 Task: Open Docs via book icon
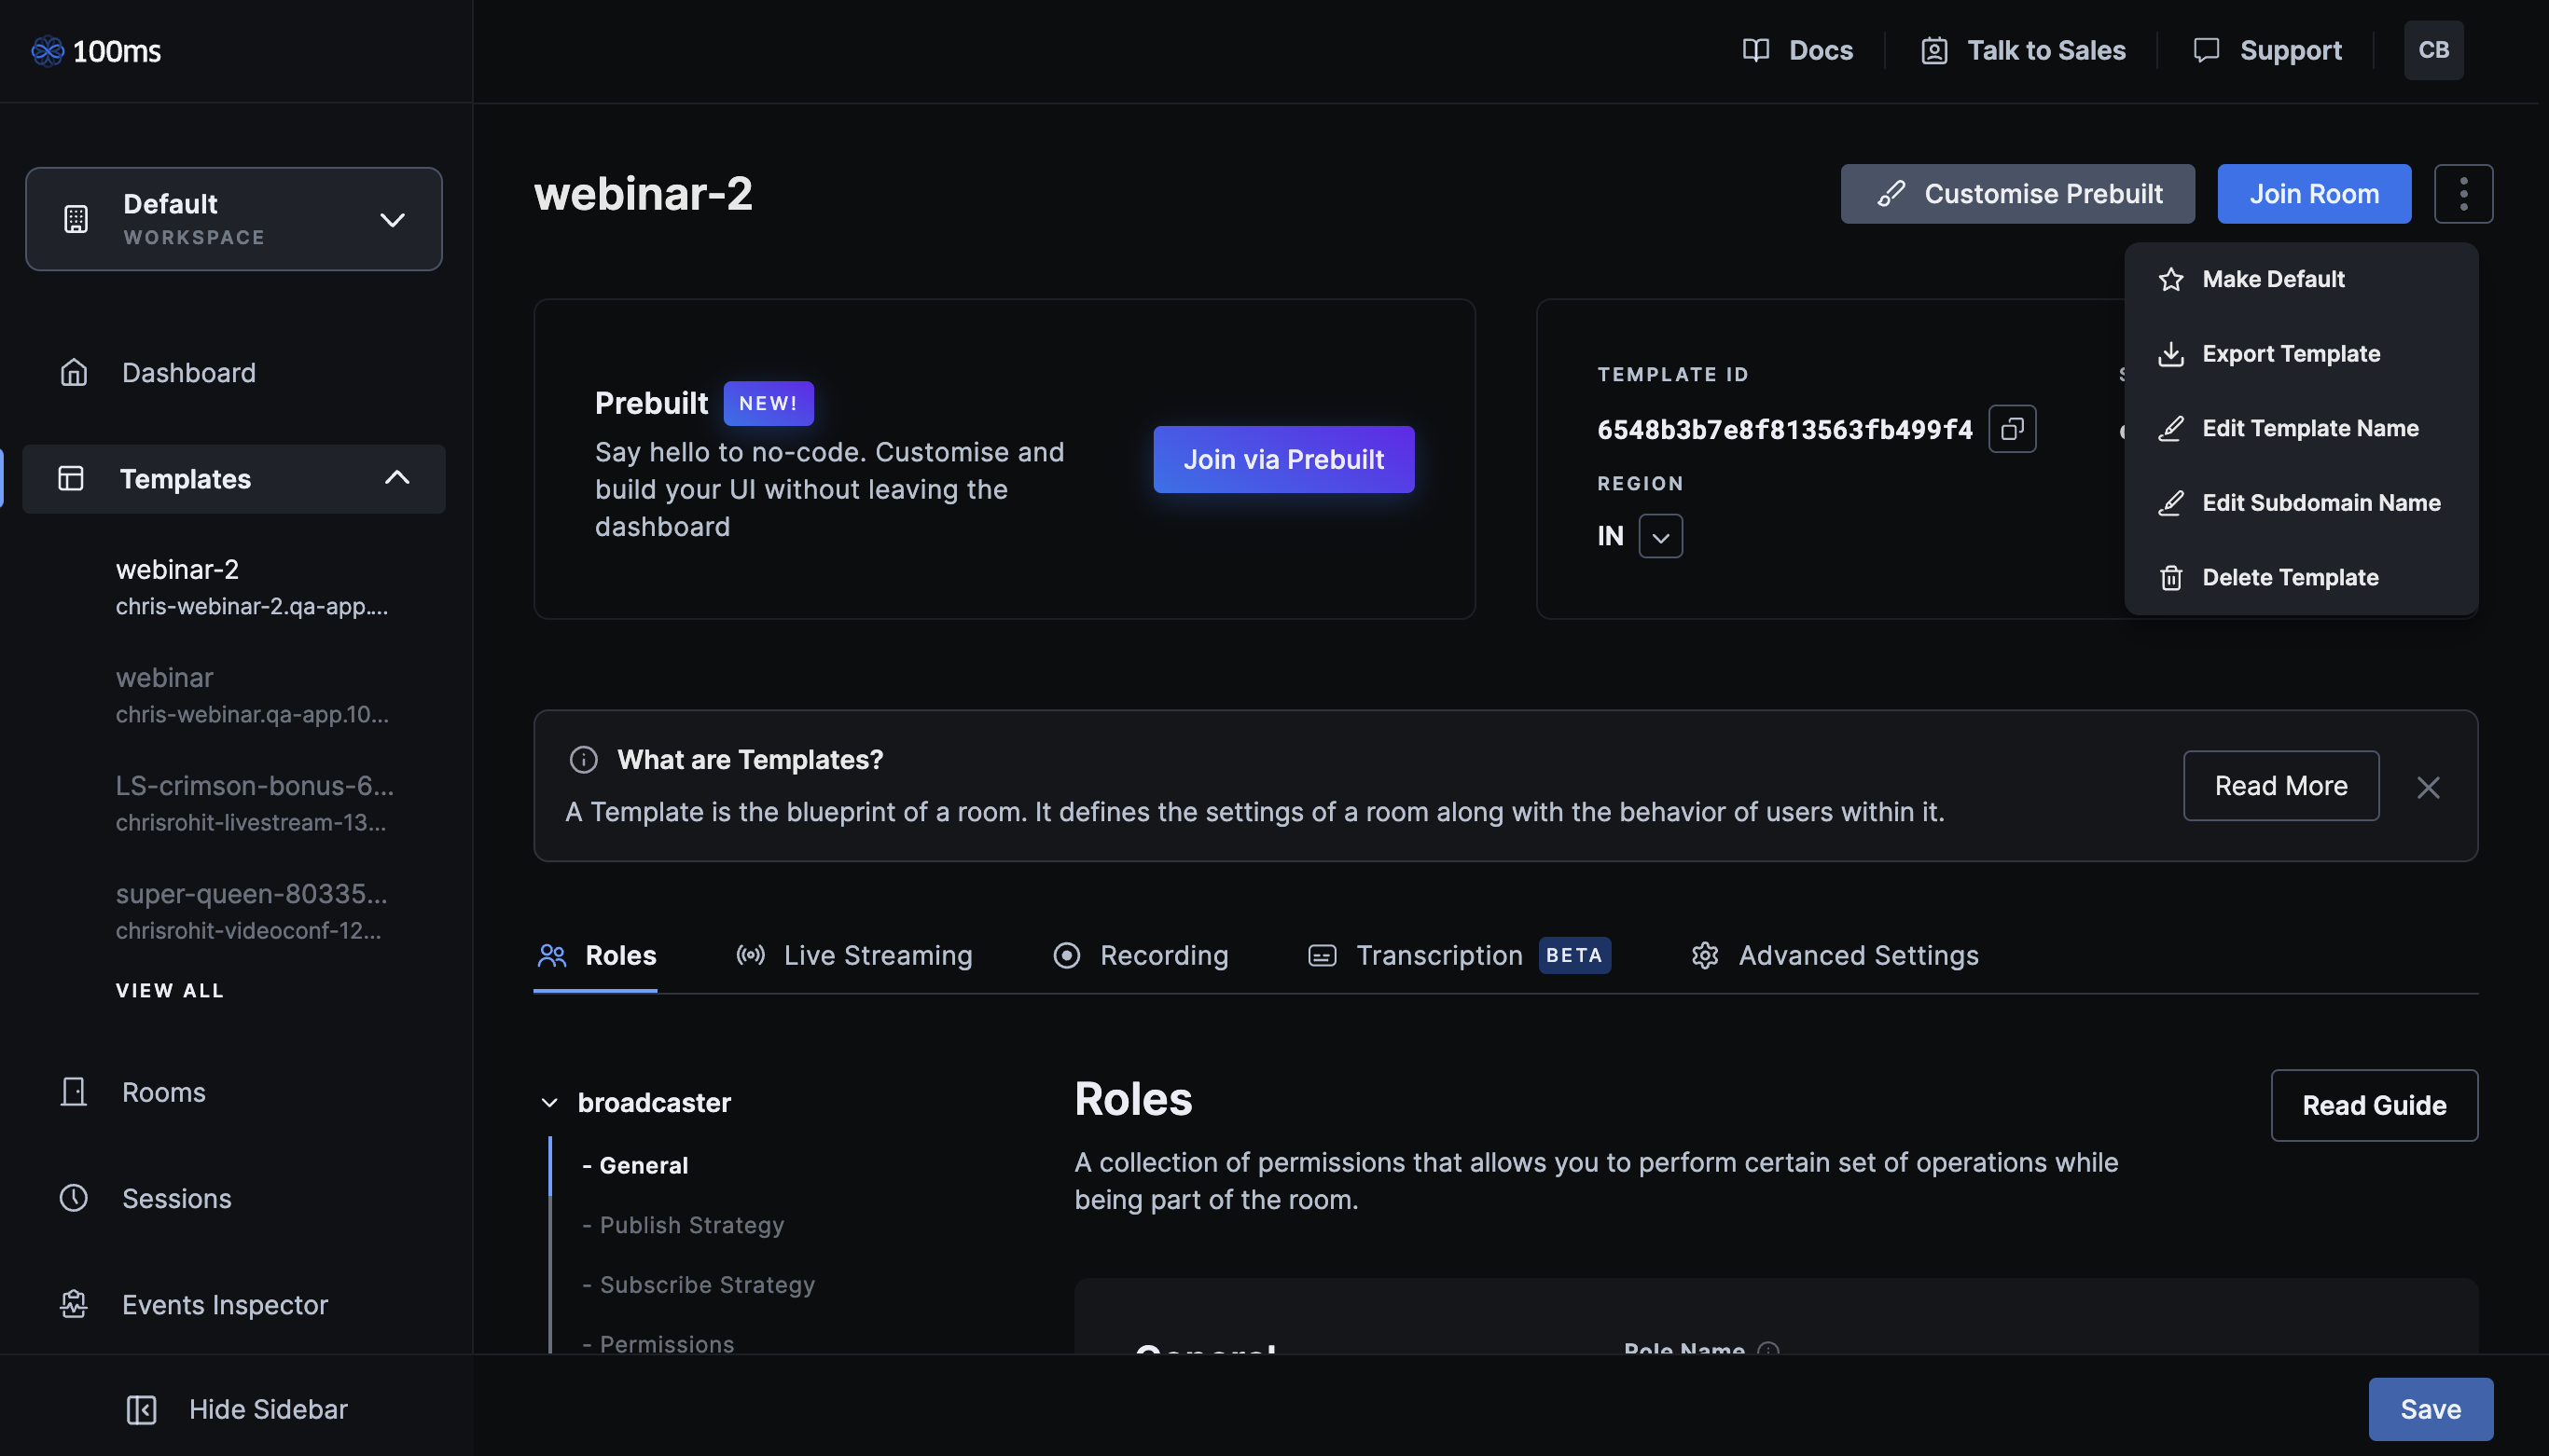click(x=1755, y=50)
